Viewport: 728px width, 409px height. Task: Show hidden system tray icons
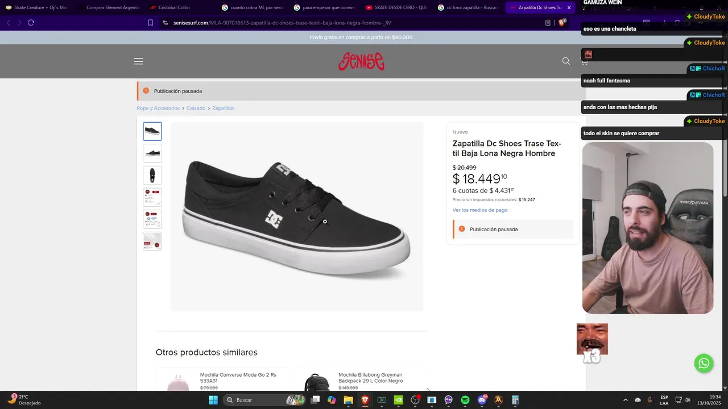[x=626, y=400]
